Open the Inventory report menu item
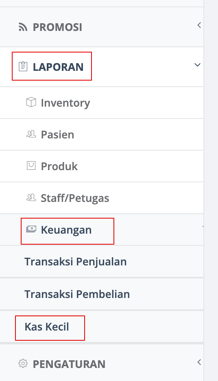Viewport: 218px width, 381px height. point(102,103)
